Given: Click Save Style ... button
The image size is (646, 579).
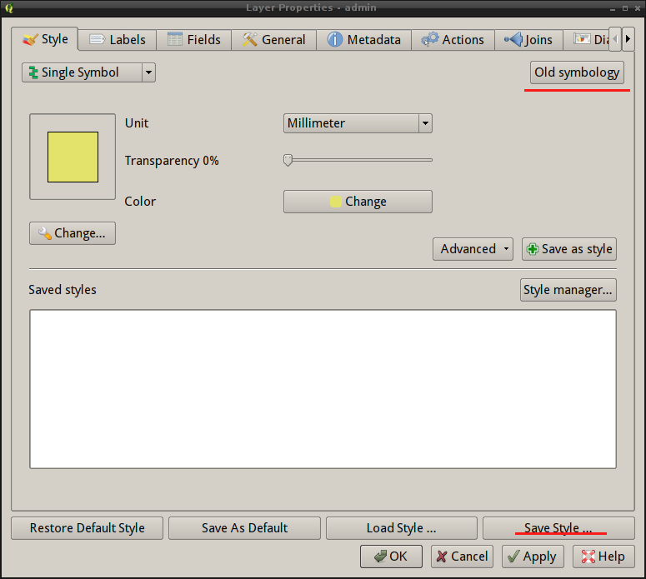Looking at the screenshot, I should point(558,528).
